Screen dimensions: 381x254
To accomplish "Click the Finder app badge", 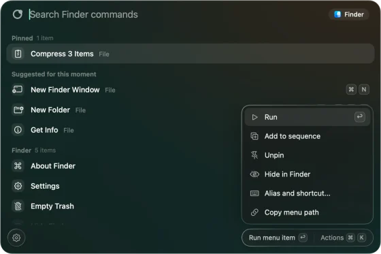I will coord(349,14).
